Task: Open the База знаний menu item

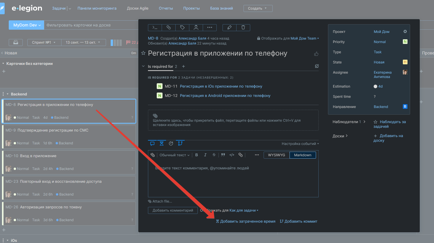Action: (221, 8)
